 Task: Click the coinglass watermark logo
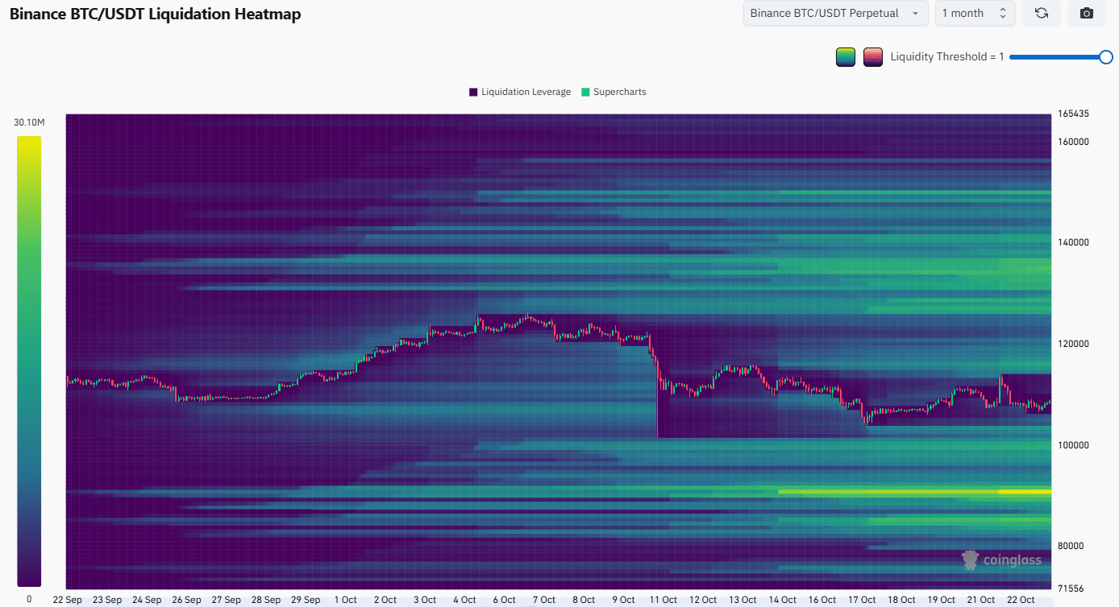pyautogui.click(x=1002, y=560)
